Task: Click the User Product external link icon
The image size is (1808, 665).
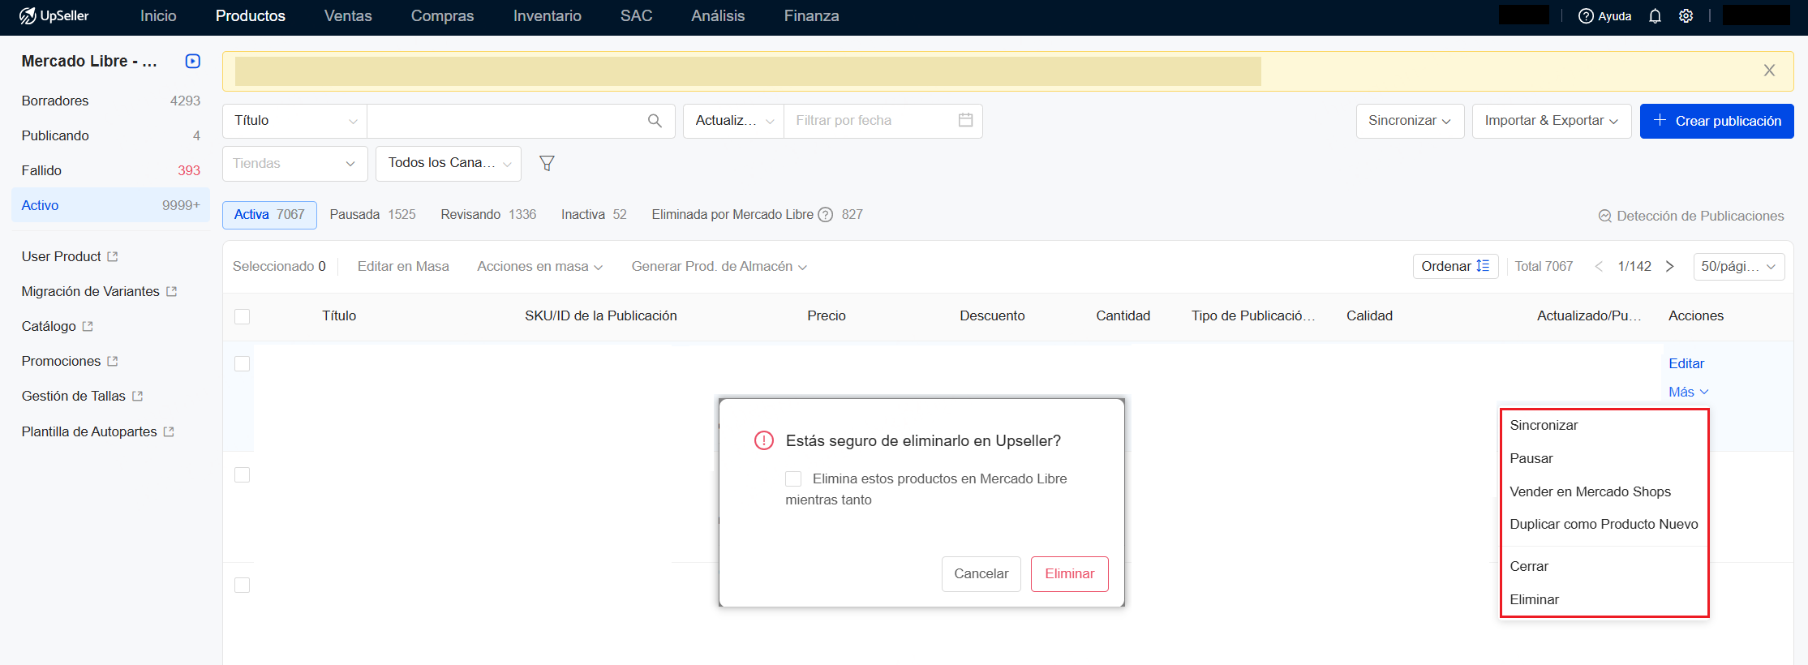Action: 113,256
